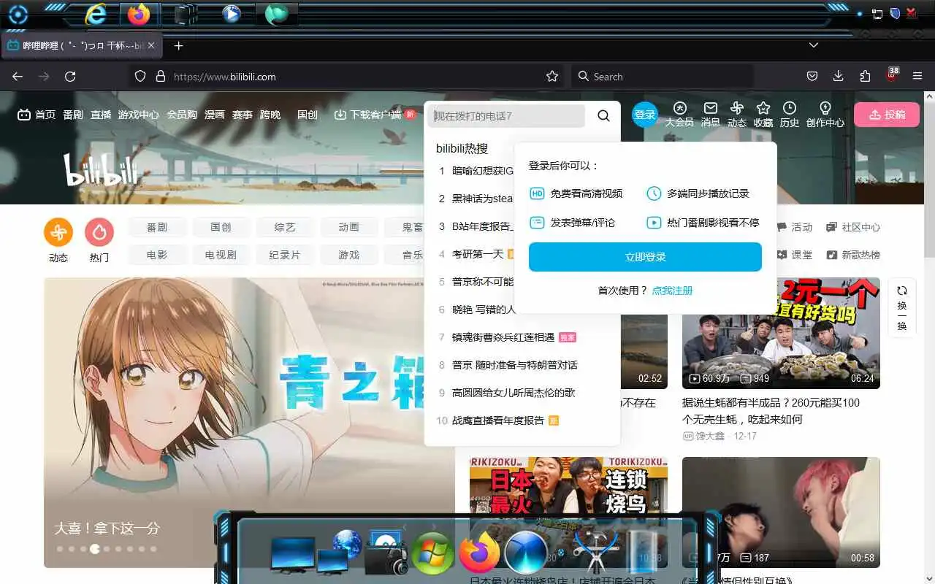This screenshot has width=935, height=584.
Task: Open the 消息 messages envelope icon
Action: click(711, 108)
